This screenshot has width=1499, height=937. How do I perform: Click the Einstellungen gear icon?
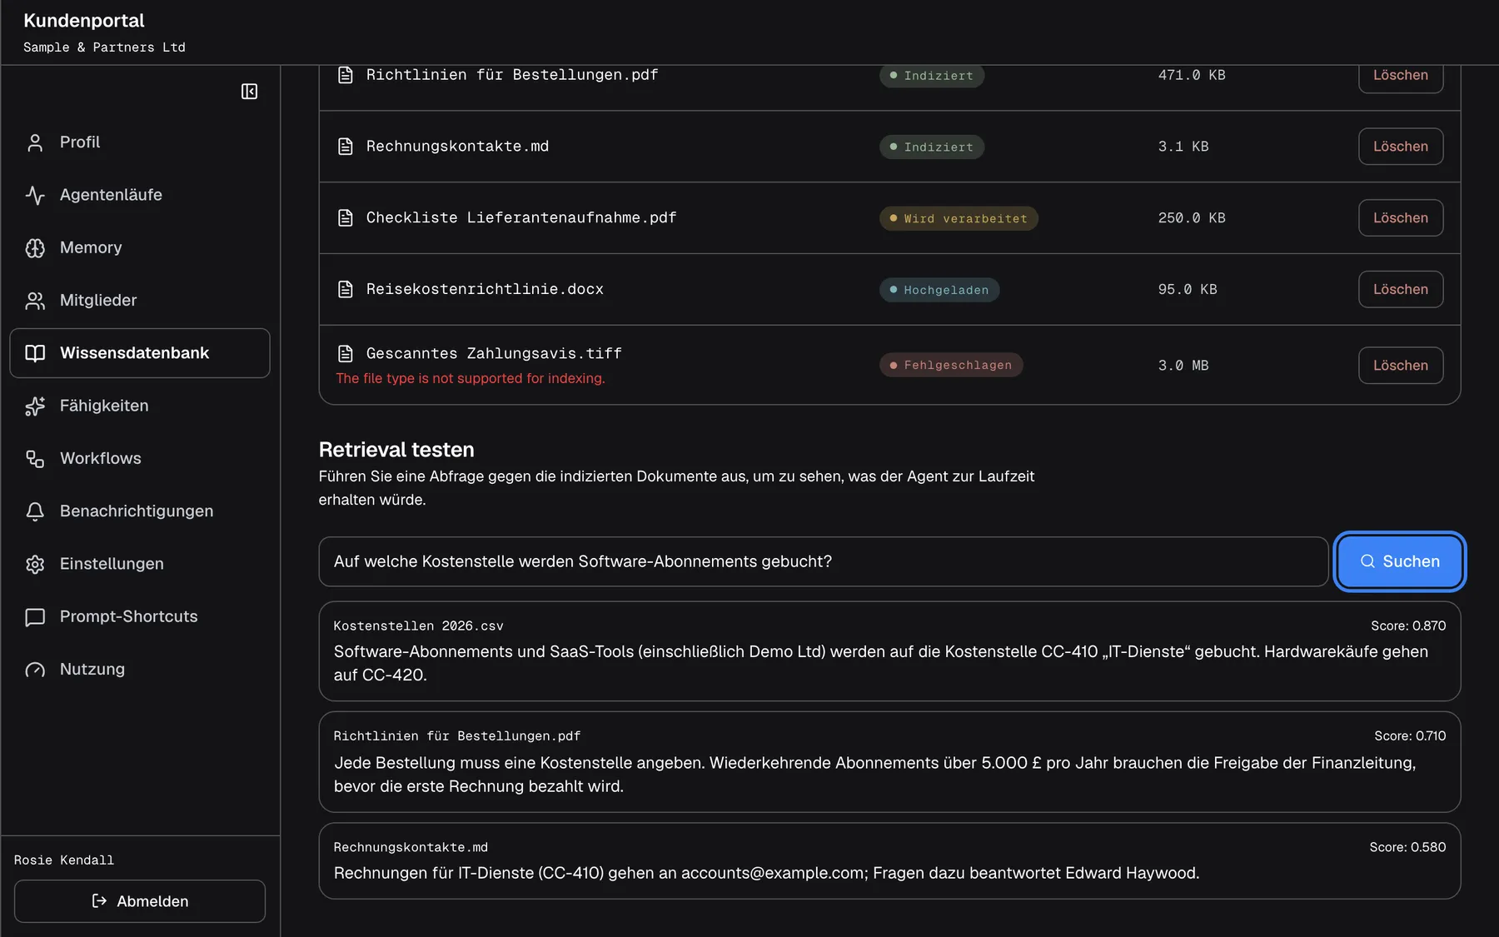35,564
